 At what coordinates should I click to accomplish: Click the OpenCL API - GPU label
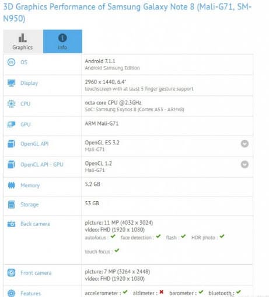click(42, 164)
